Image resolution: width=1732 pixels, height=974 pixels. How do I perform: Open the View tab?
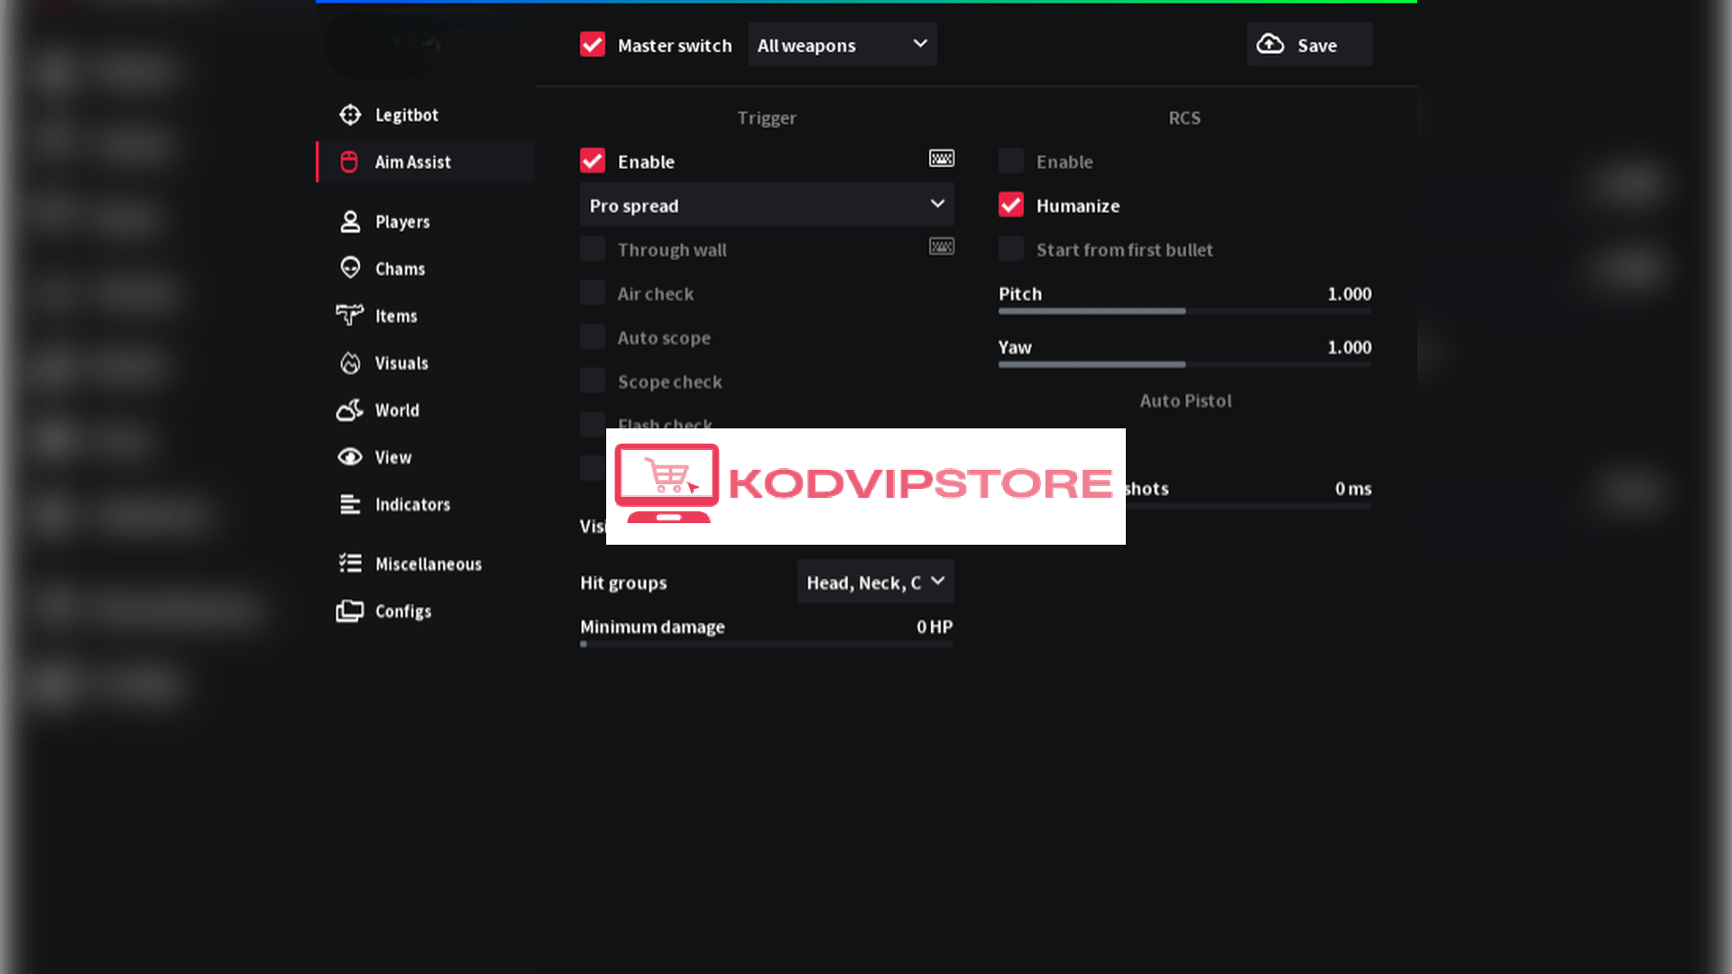coord(426,456)
